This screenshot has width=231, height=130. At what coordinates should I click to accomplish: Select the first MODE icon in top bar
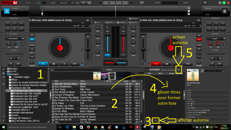point(83,3)
